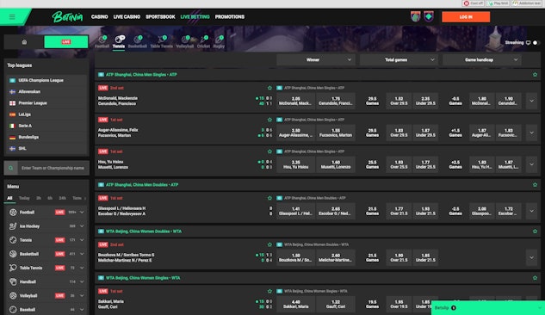Viewport: 545px width, 315px height.
Task: Click the first badge icon beside Log In
Action: coord(415,16)
